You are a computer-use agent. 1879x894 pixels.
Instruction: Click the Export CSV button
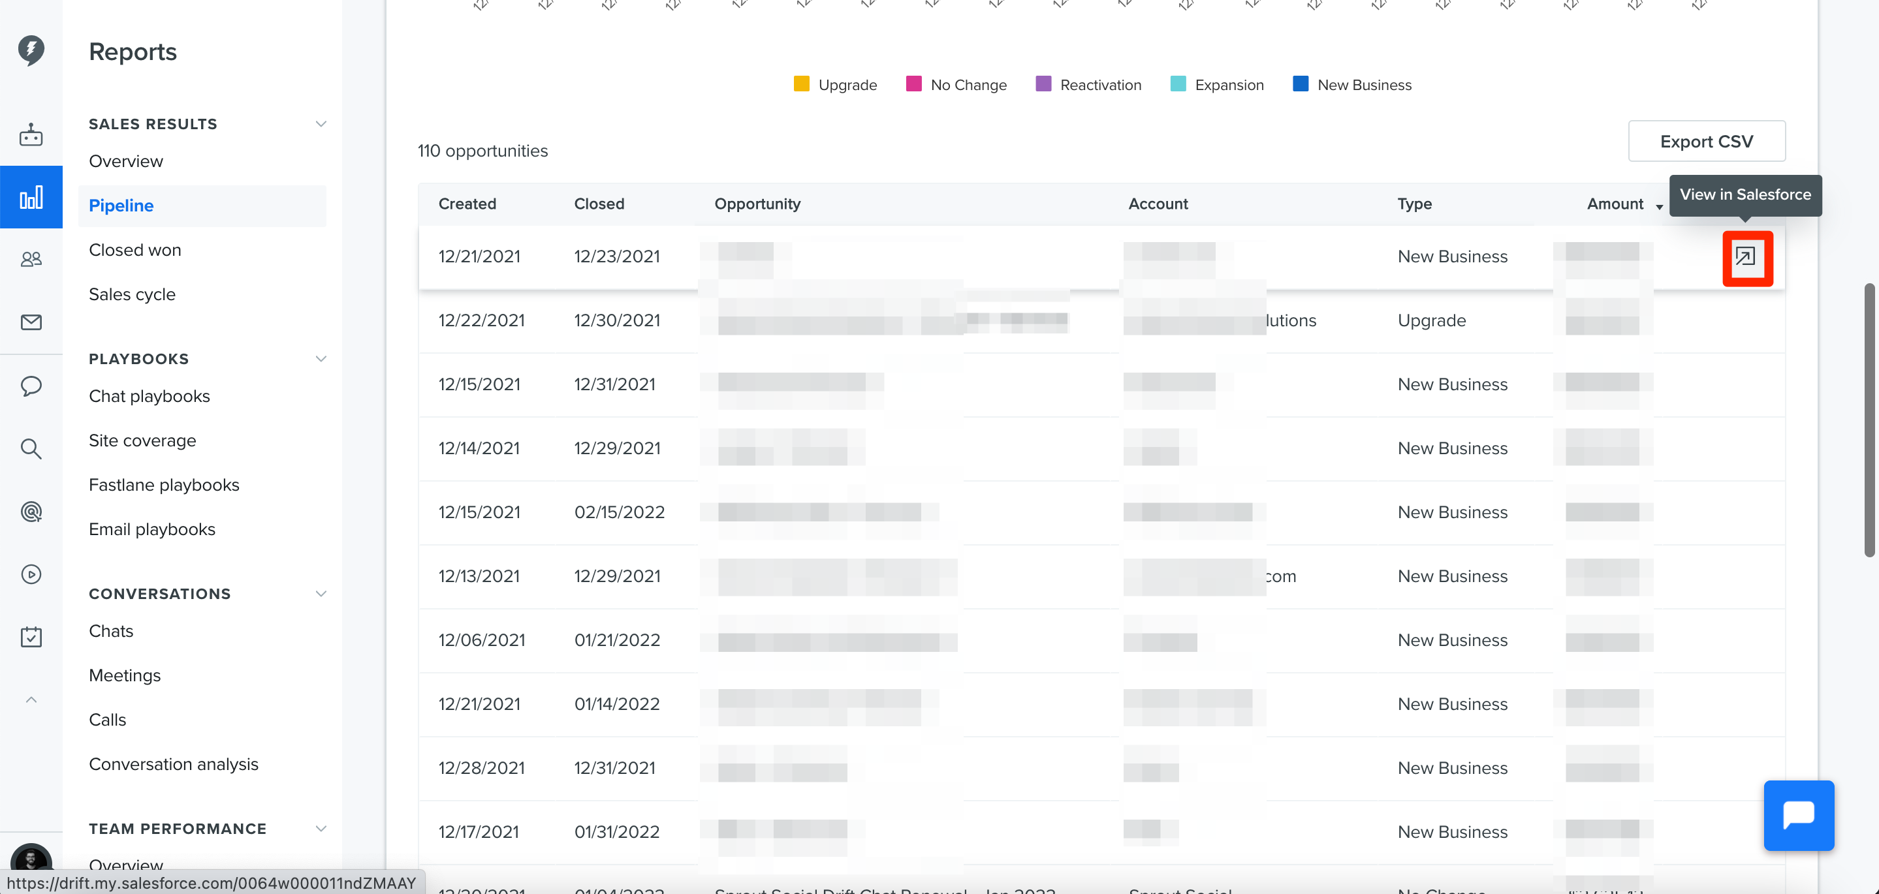click(1706, 142)
